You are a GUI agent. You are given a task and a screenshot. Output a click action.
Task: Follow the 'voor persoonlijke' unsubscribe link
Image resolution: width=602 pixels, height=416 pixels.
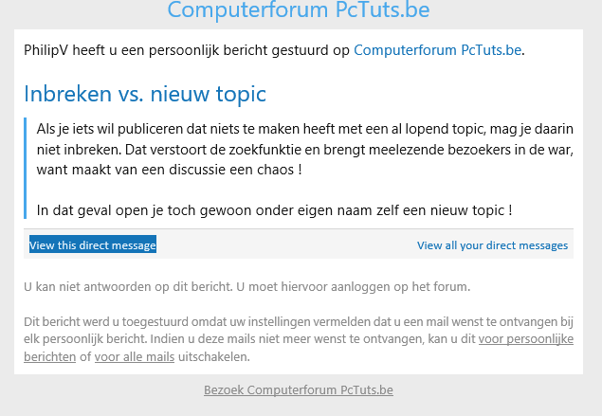pos(525,339)
